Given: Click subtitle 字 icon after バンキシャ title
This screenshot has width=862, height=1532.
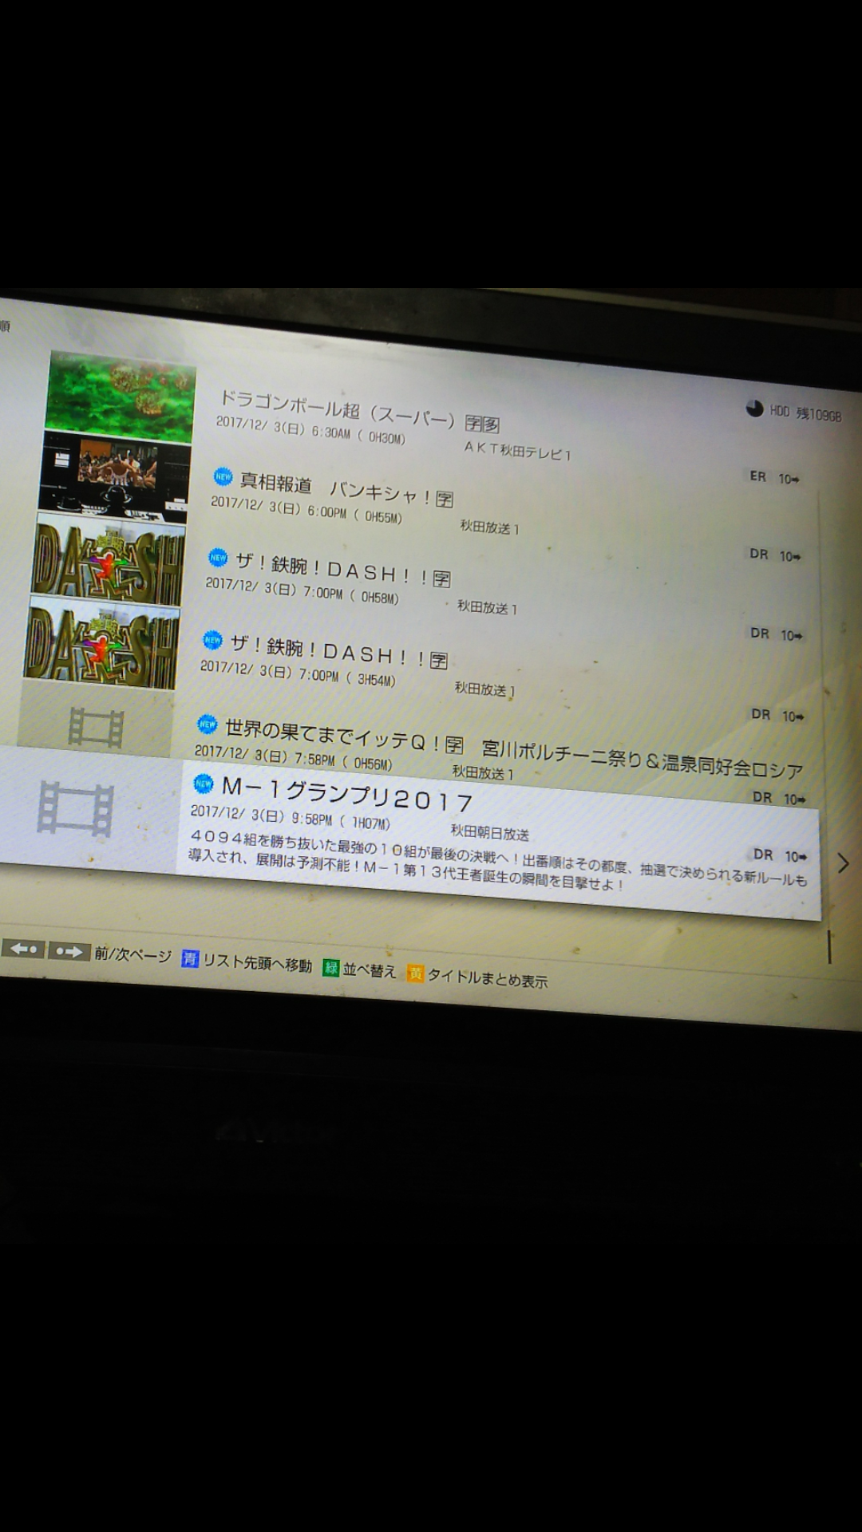Looking at the screenshot, I should [445, 499].
